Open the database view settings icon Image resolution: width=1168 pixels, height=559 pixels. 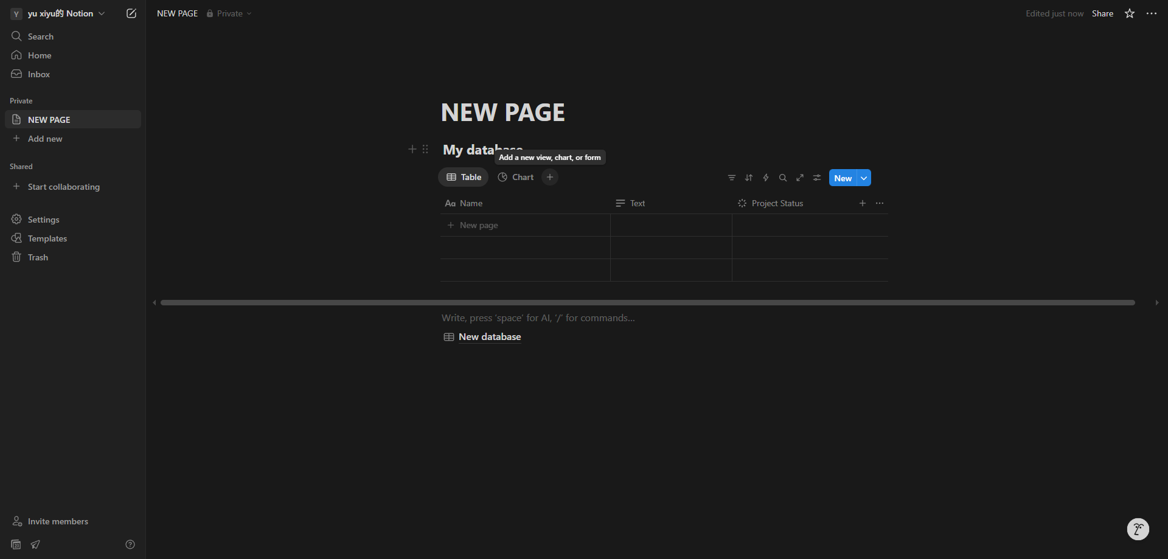pos(817,178)
